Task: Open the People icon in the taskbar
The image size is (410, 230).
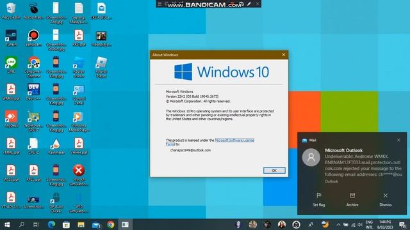Action: point(311,224)
